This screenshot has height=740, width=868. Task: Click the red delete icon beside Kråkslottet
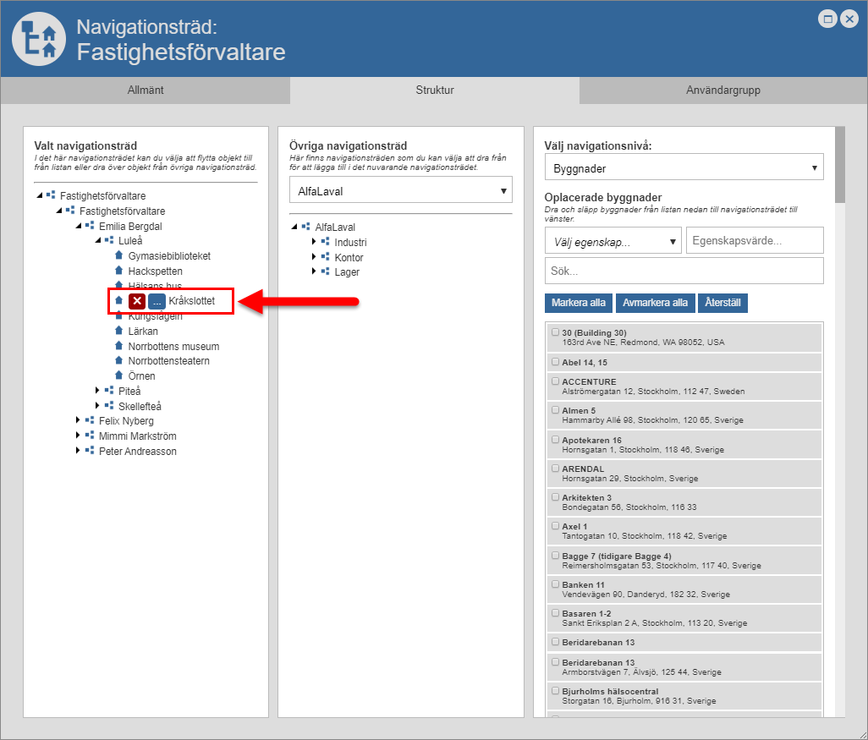click(137, 301)
